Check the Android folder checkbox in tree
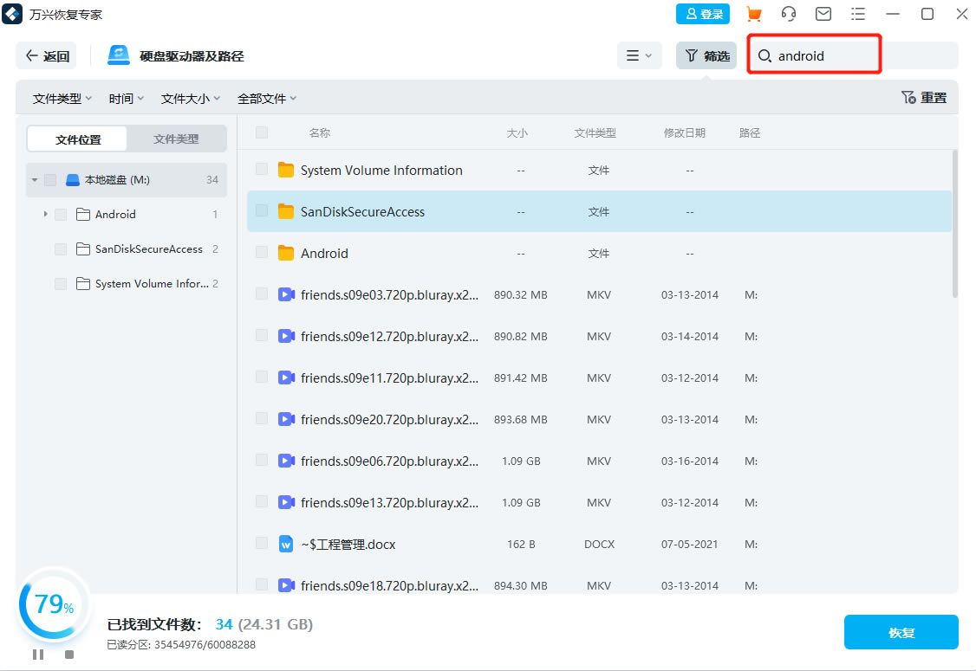976x671 pixels. tap(61, 214)
